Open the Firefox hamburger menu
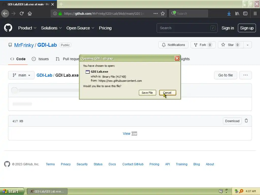This screenshot has width=260, height=195. tap(255, 13)
